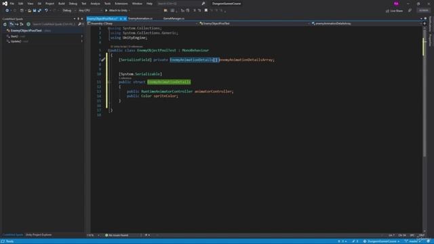Click the DungeonGunnerCourse repository in status bar

381,241
